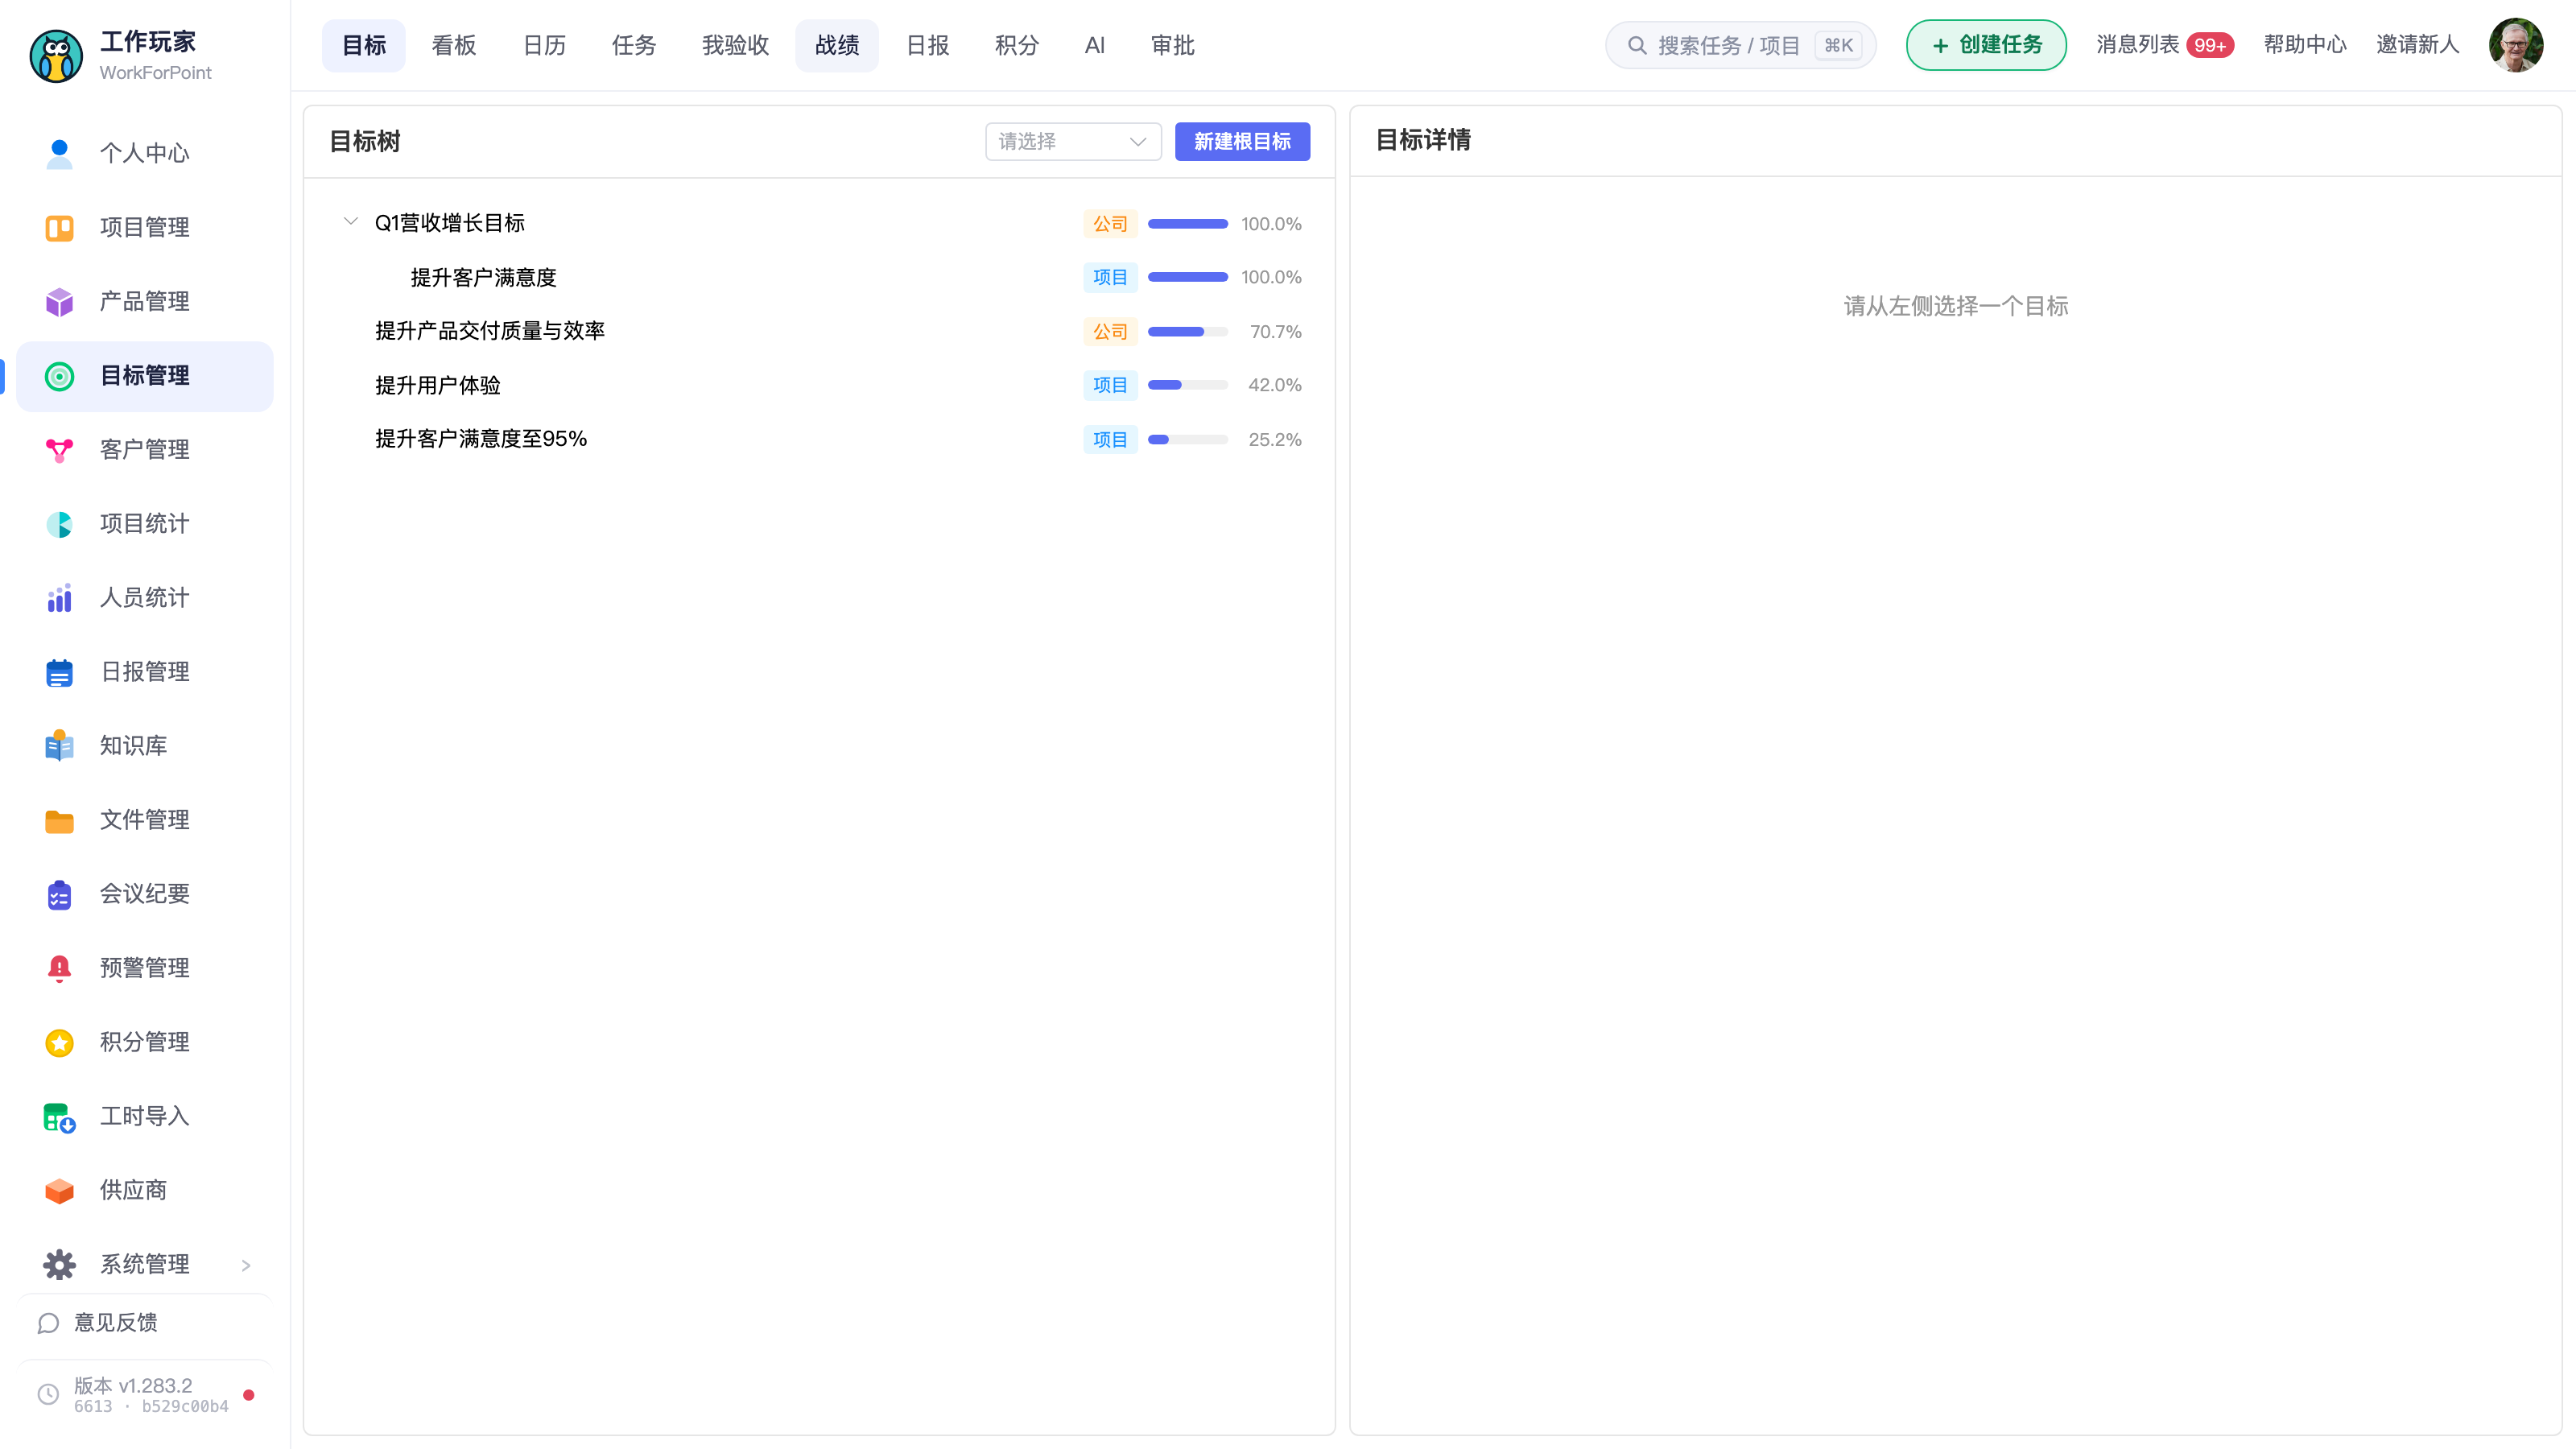Open the 积分管理 star icon

pos(59,1042)
